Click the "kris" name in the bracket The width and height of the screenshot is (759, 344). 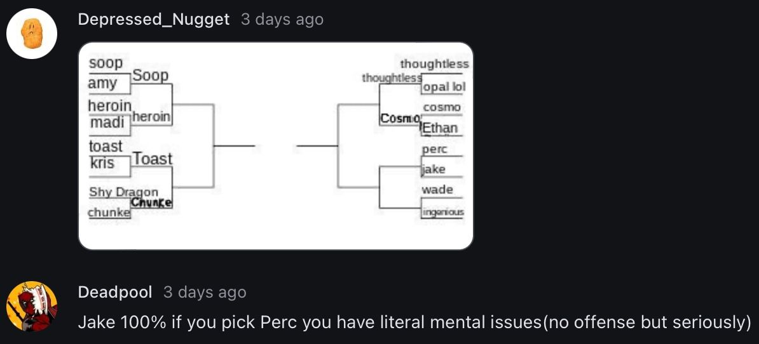pos(102,163)
